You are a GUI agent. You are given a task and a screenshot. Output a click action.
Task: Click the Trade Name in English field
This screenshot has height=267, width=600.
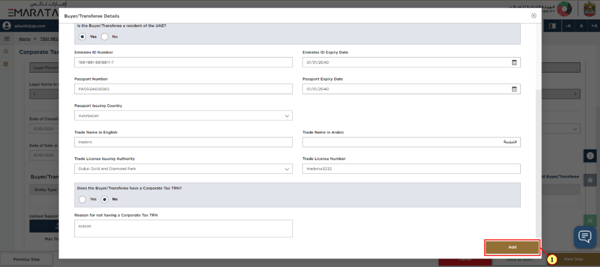tap(183, 142)
